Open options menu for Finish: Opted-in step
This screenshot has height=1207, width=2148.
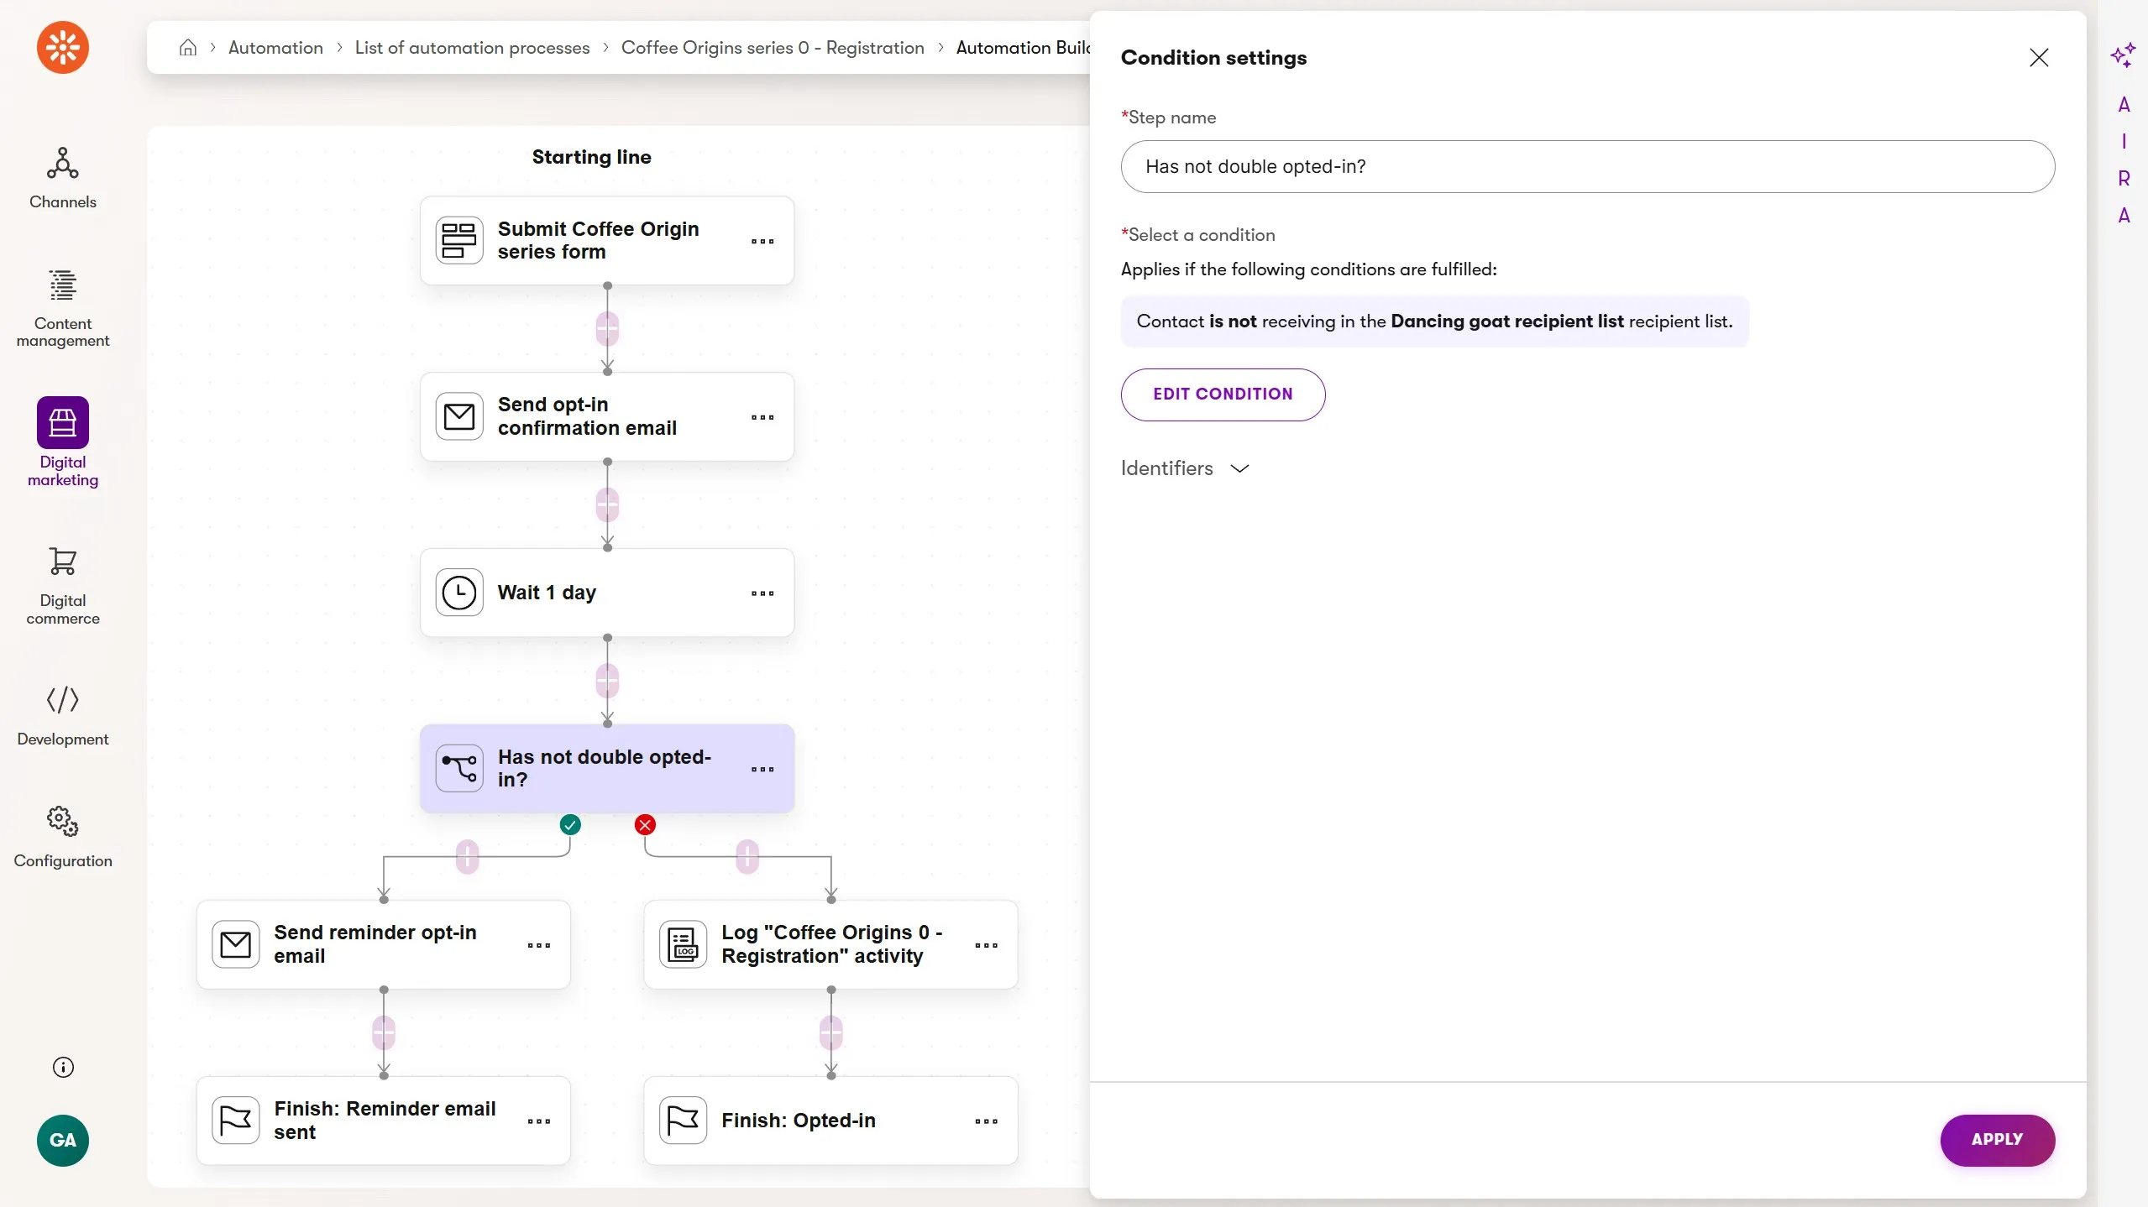pyautogui.click(x=986, y=1121)
